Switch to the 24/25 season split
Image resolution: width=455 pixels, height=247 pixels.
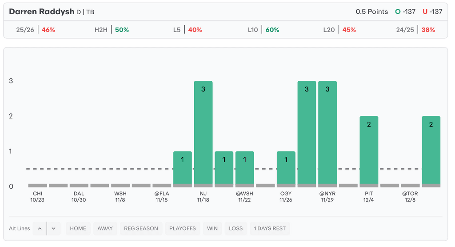coord(415,30)
